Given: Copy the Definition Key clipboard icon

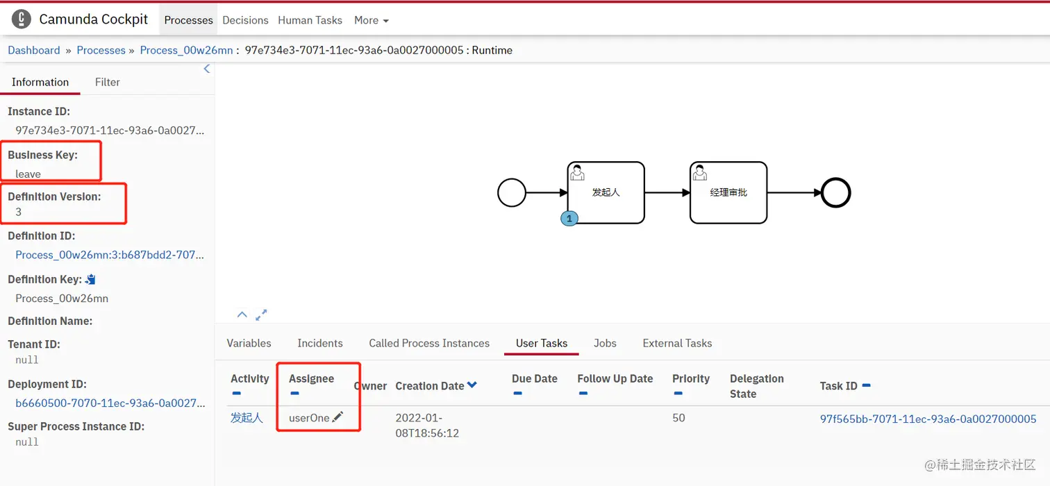Looking at the screenshot, I should click(x=90, y=279).
